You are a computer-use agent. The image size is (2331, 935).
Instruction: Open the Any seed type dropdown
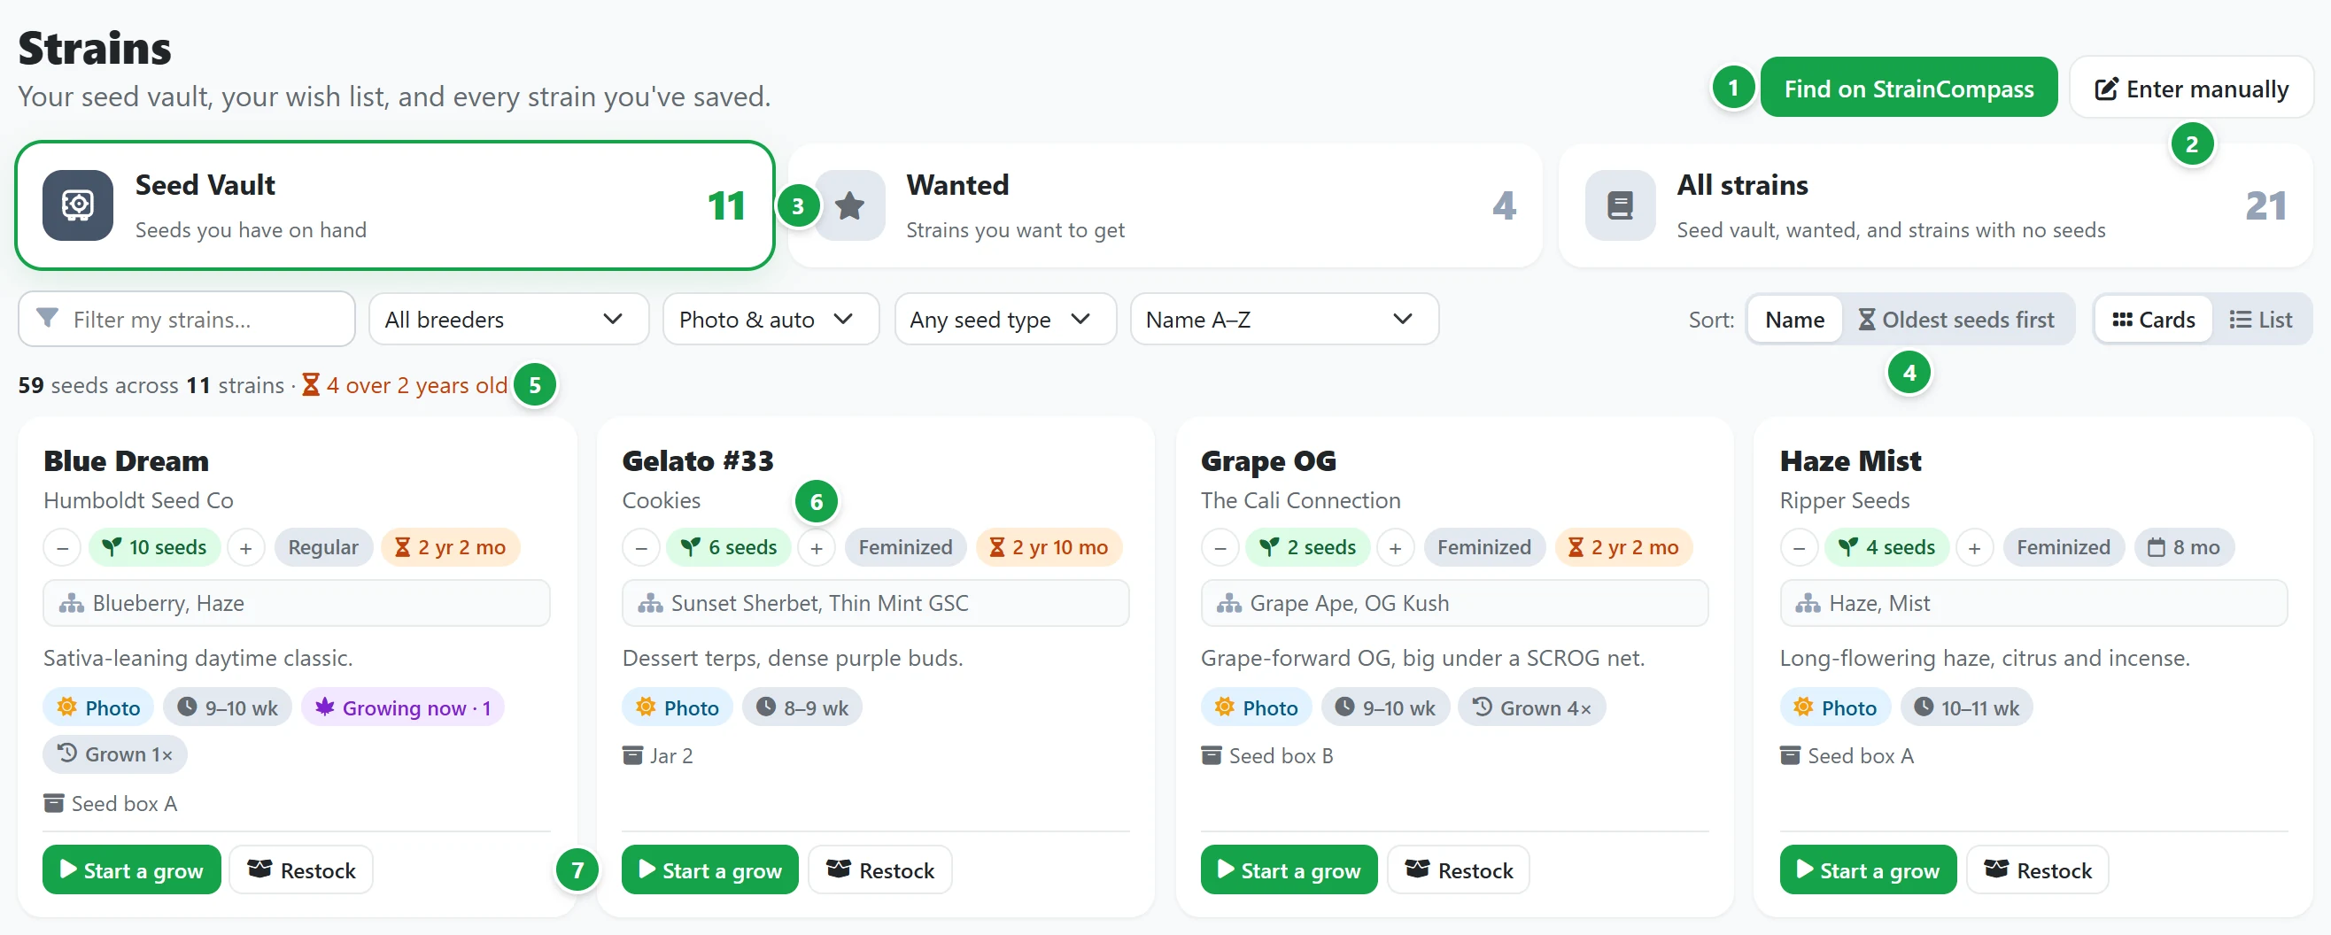(x=1004, y=320)
